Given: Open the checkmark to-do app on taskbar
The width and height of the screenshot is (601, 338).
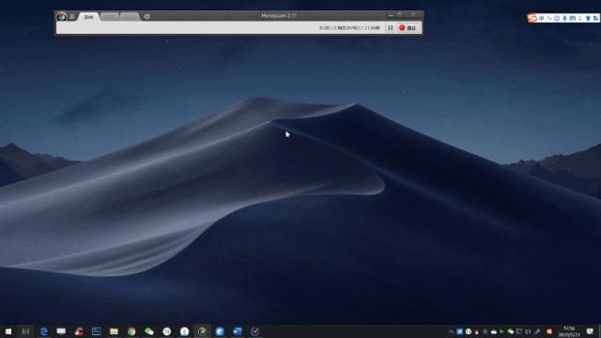Looking at the screenshot, I should (x=254, y=331).
